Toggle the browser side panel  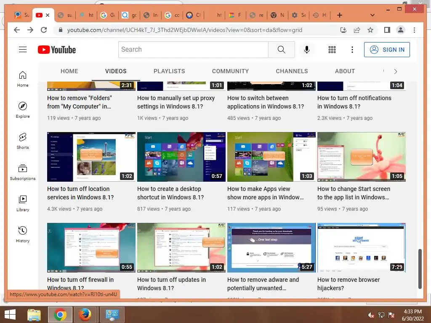pyautogui.click(x=387, y=30)
